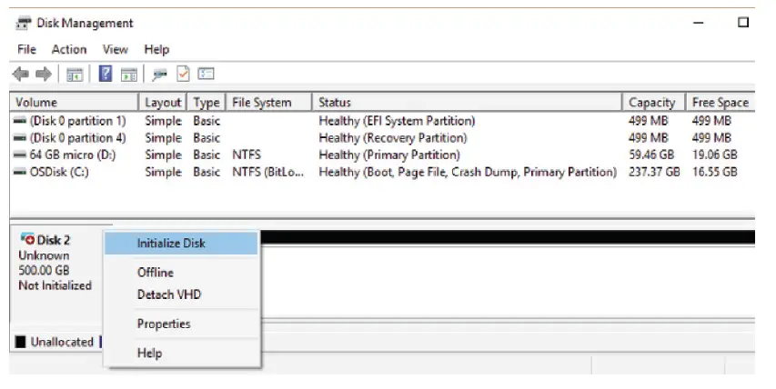Click the Back arrow toolbar icon
Screen dimensions: 776x389
[x=21, y=75]
